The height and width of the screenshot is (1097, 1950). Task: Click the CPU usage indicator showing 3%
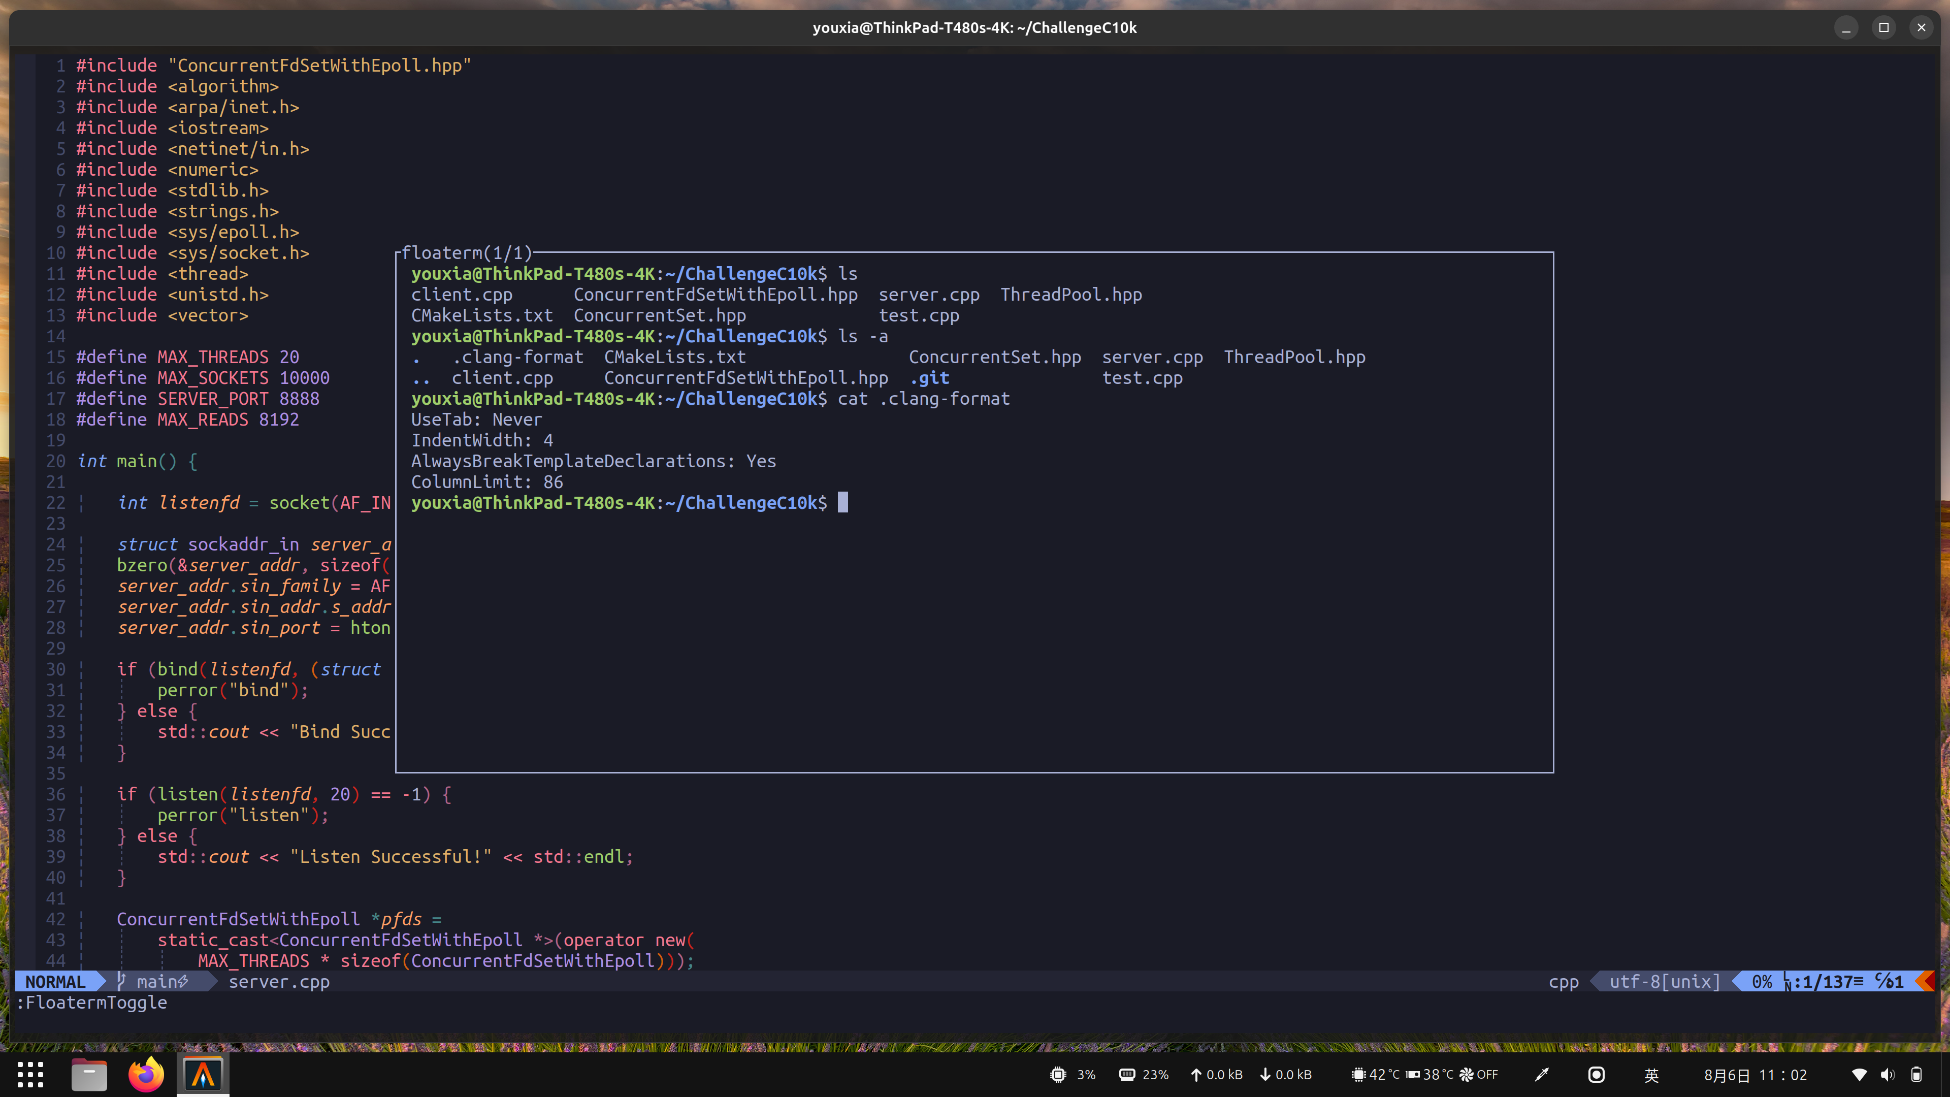tap(1072, 1074)
